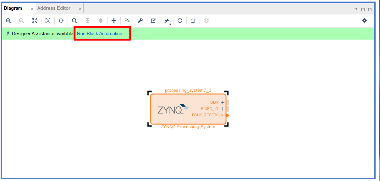
Task: Click the processing_system7_0 block name
Action: point(188,90)
